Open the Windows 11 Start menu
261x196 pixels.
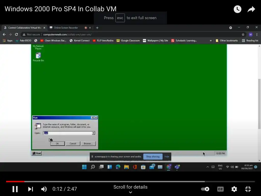pyautogui.click(x=84, y=167)
